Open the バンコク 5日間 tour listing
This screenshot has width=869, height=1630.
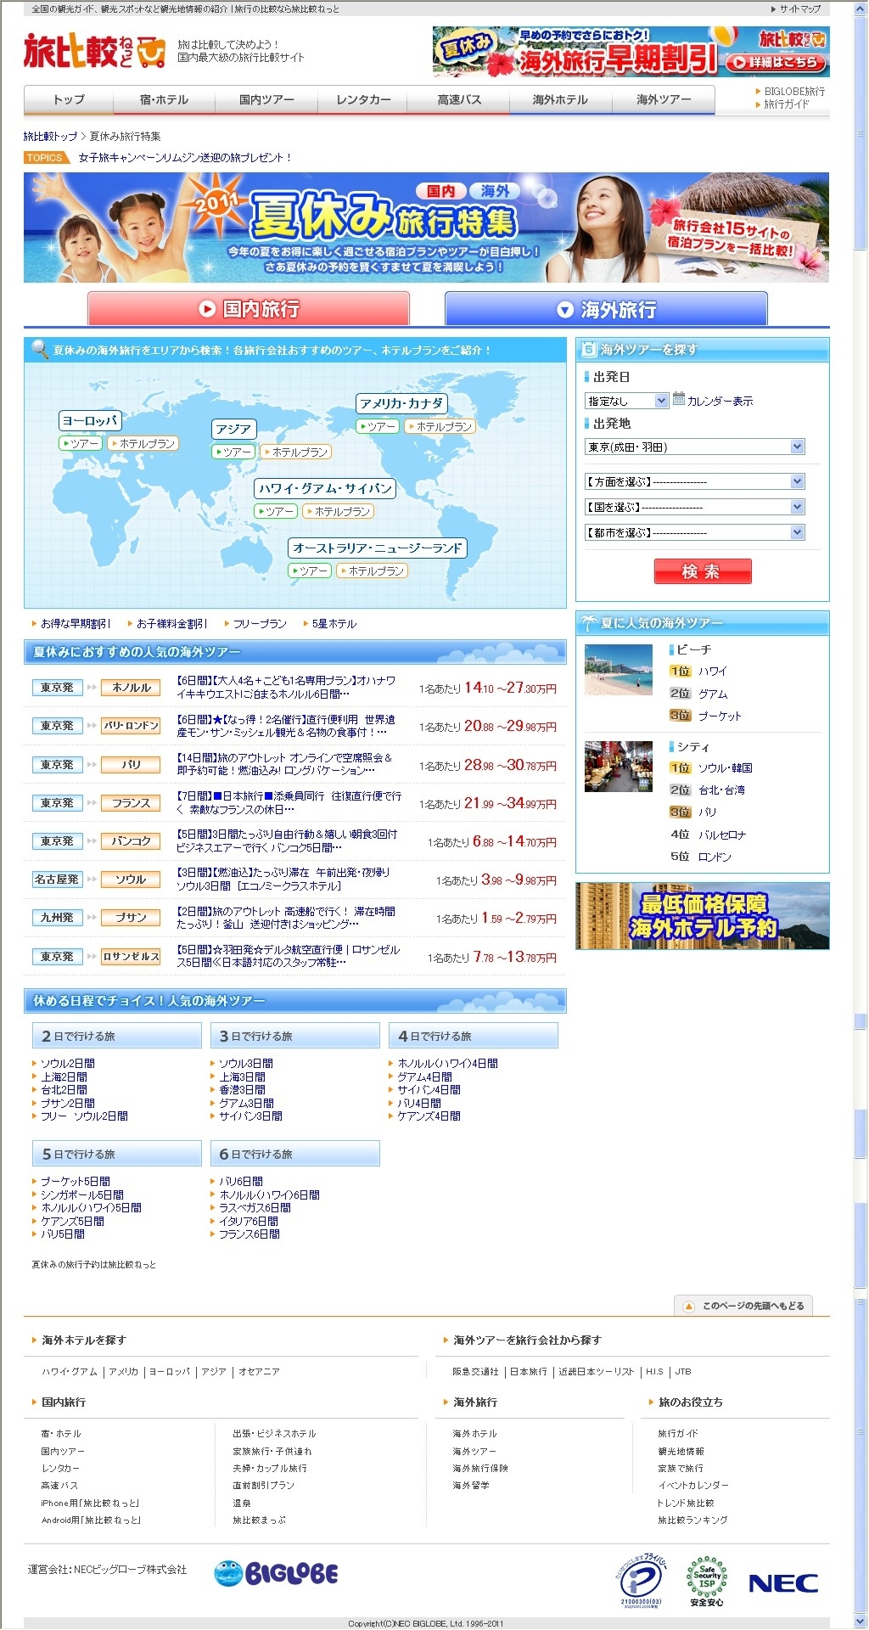pyautogui.click(x=286, y=840)
